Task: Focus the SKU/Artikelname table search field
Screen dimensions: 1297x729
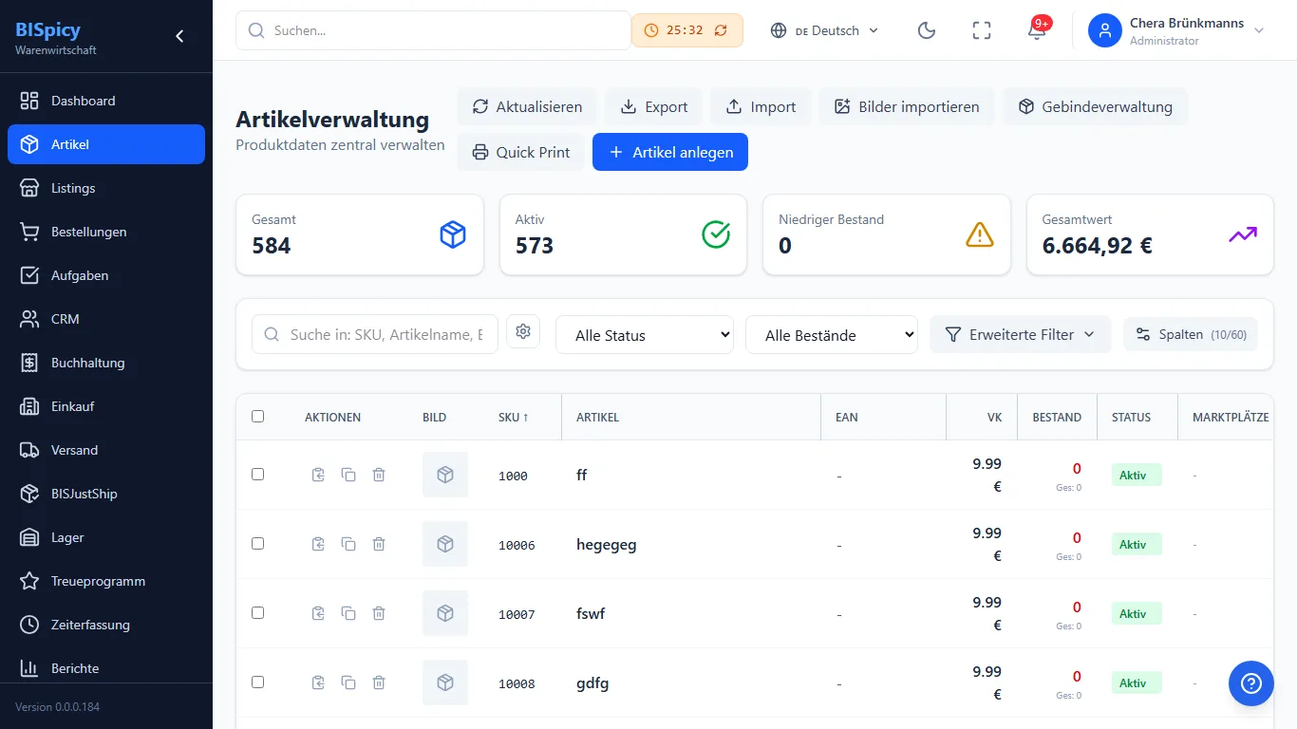Action: click(x=375, y=334)
